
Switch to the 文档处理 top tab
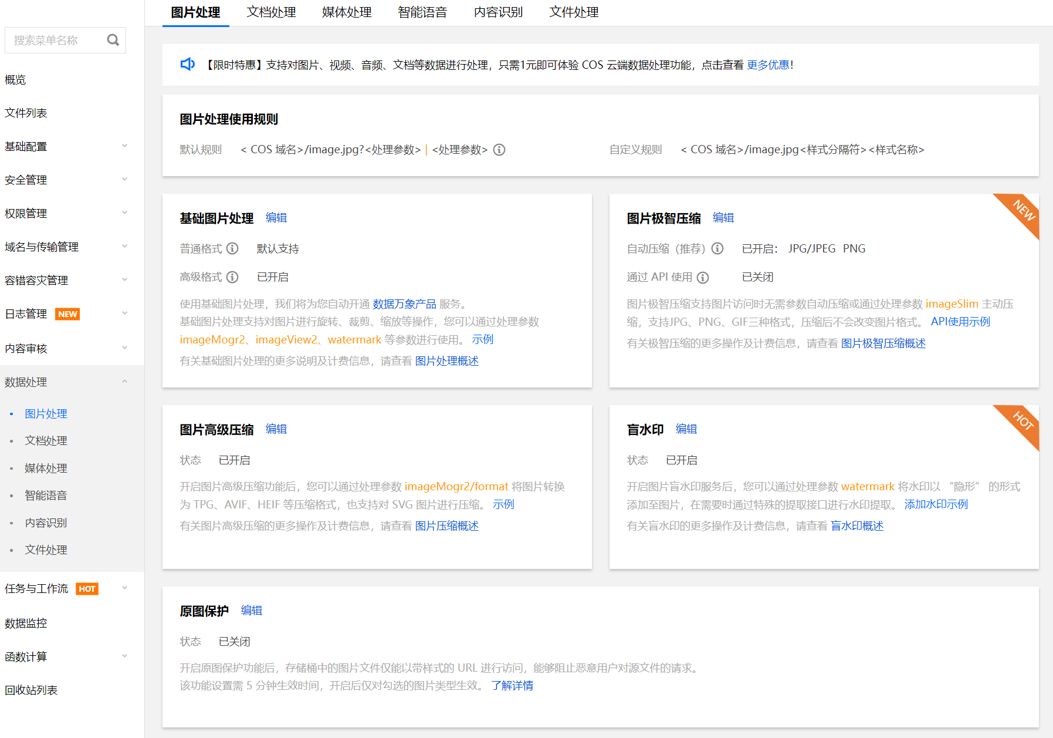pyautogui.click(x=271, y=12)
